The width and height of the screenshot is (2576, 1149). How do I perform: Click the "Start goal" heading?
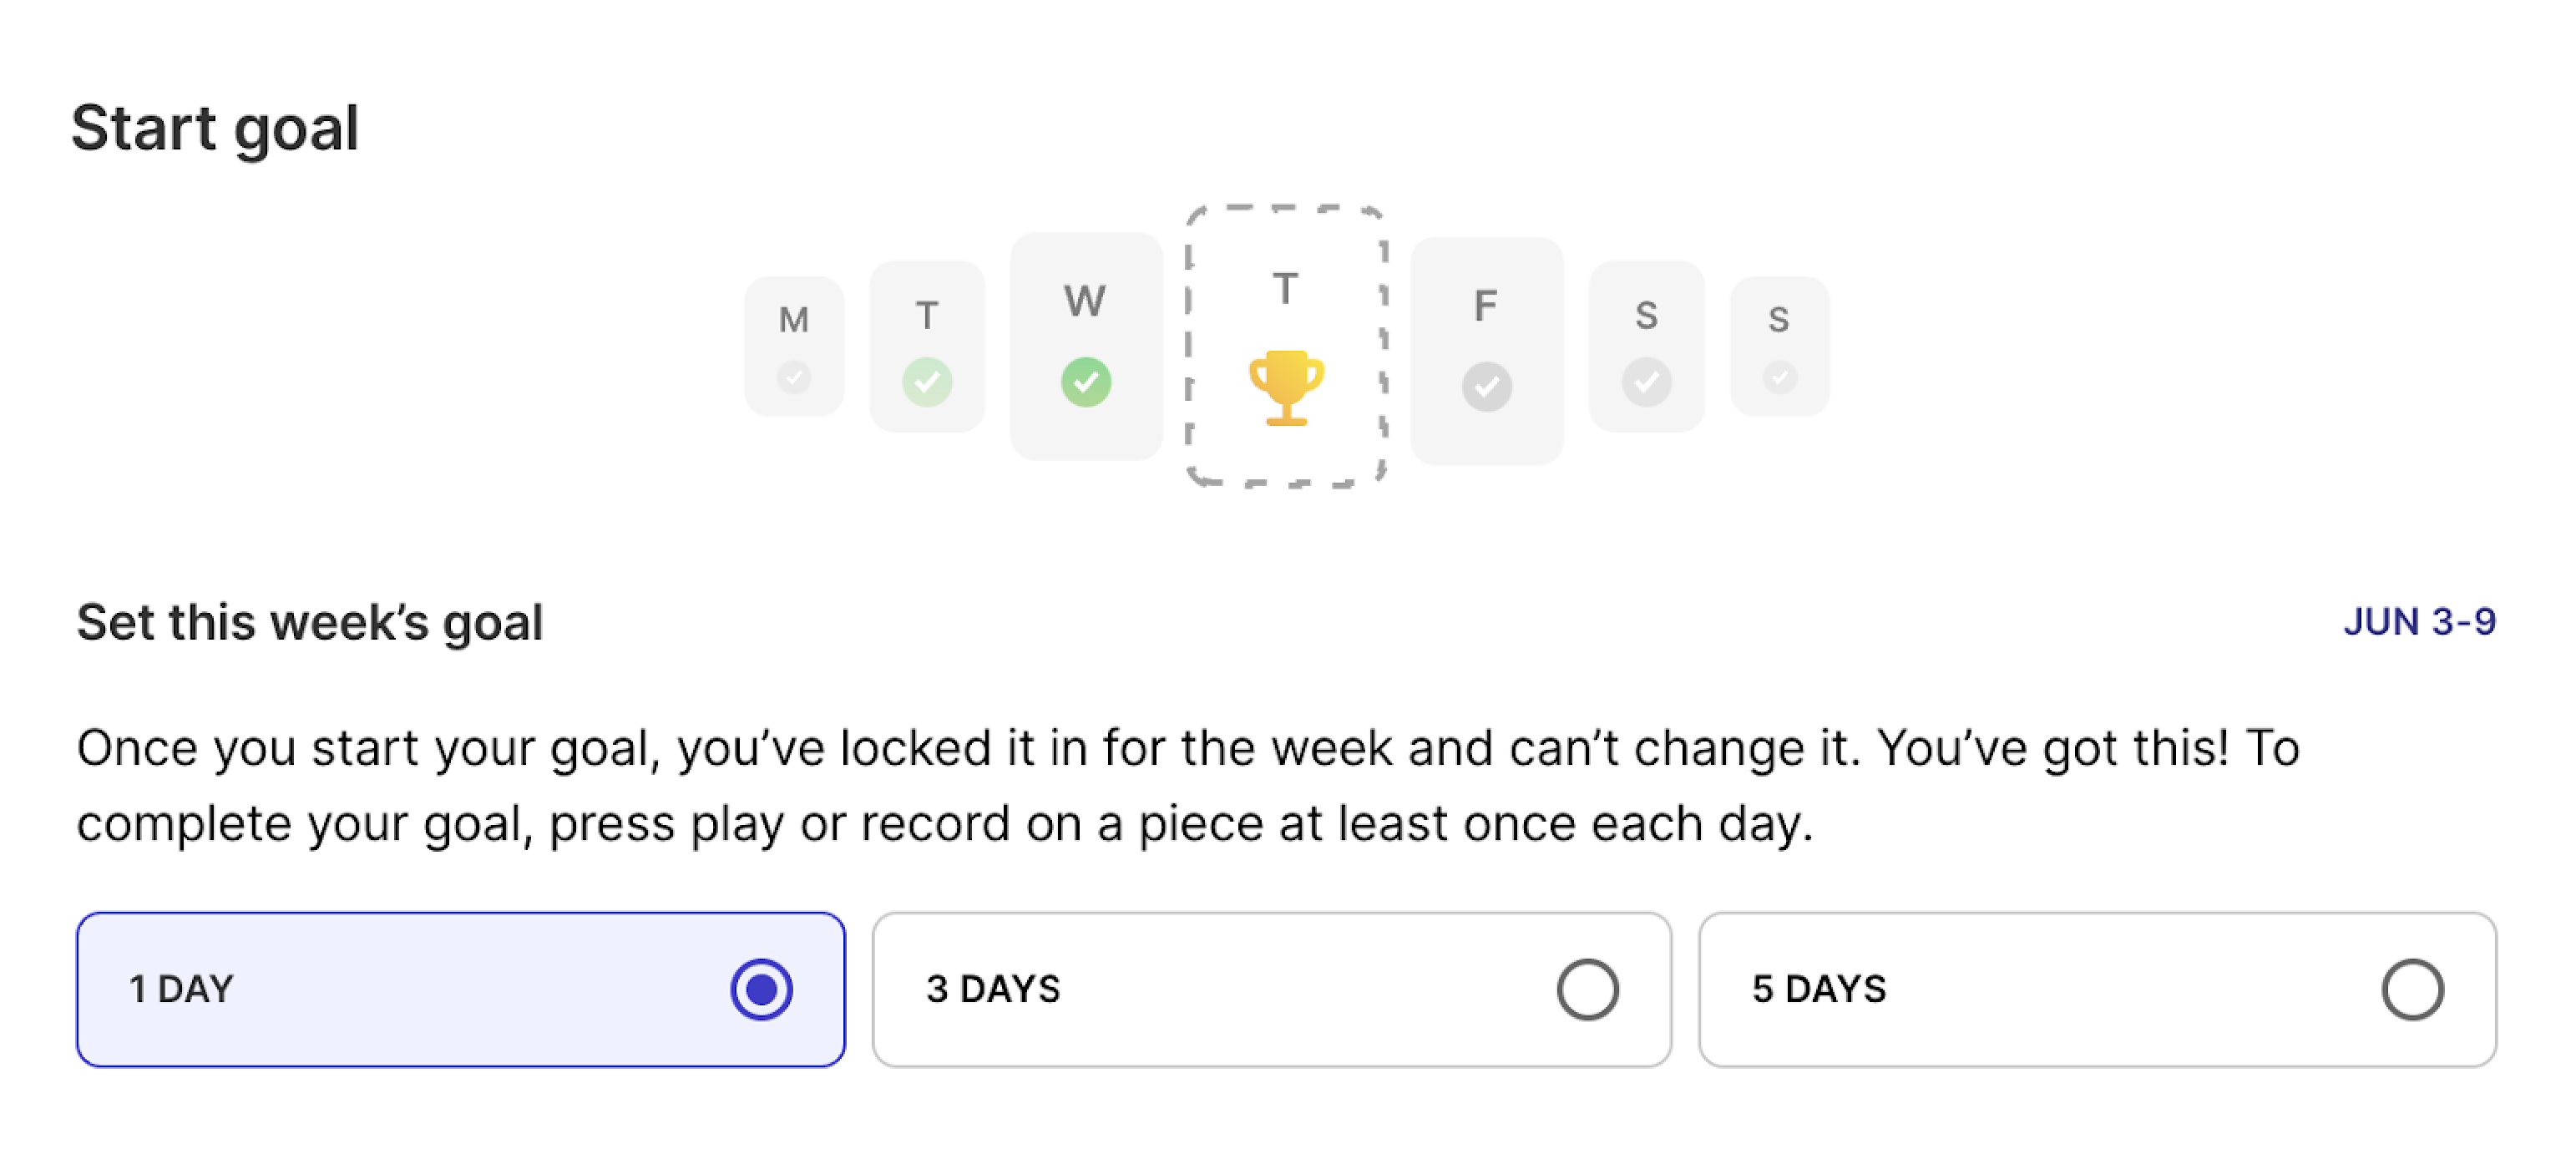click(x=215, y=128)
